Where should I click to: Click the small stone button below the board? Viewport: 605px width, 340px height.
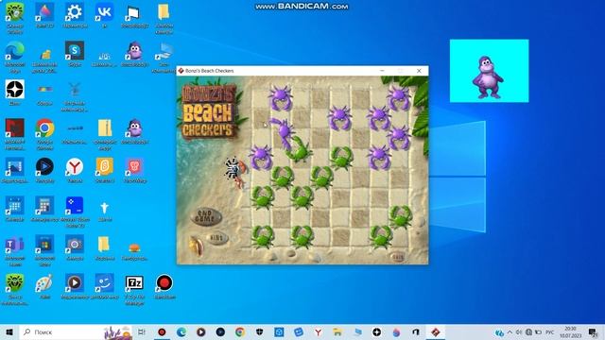pos(398,257)
